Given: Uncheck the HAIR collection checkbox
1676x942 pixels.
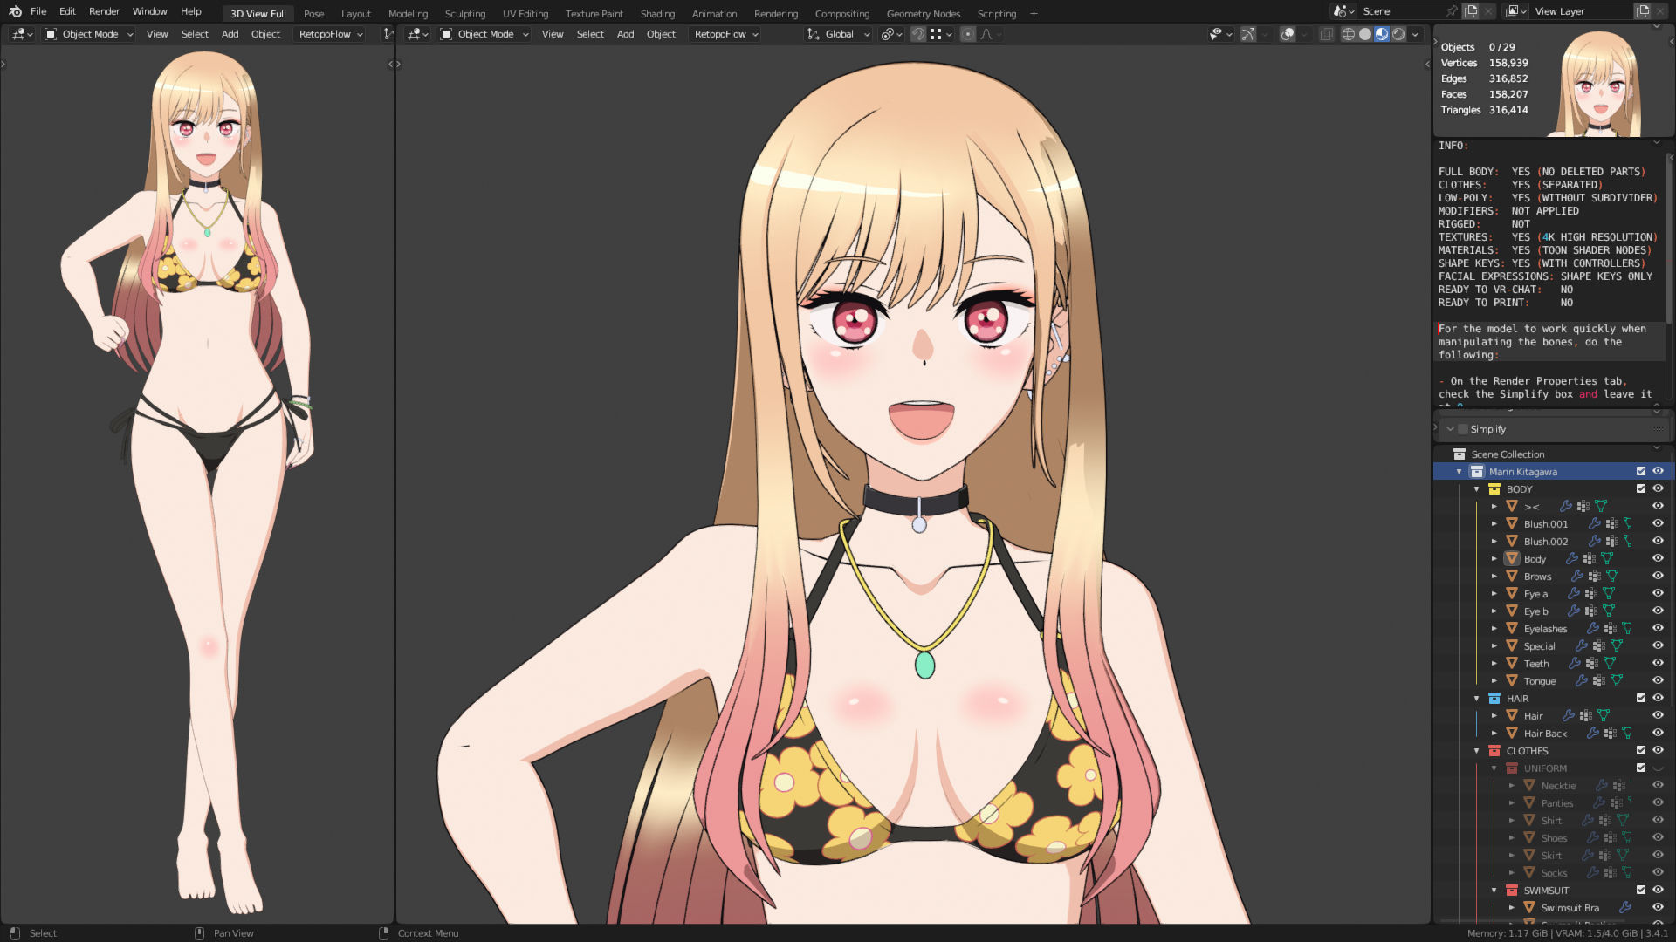Looking at the screenshot, I should click(1641, 698).
